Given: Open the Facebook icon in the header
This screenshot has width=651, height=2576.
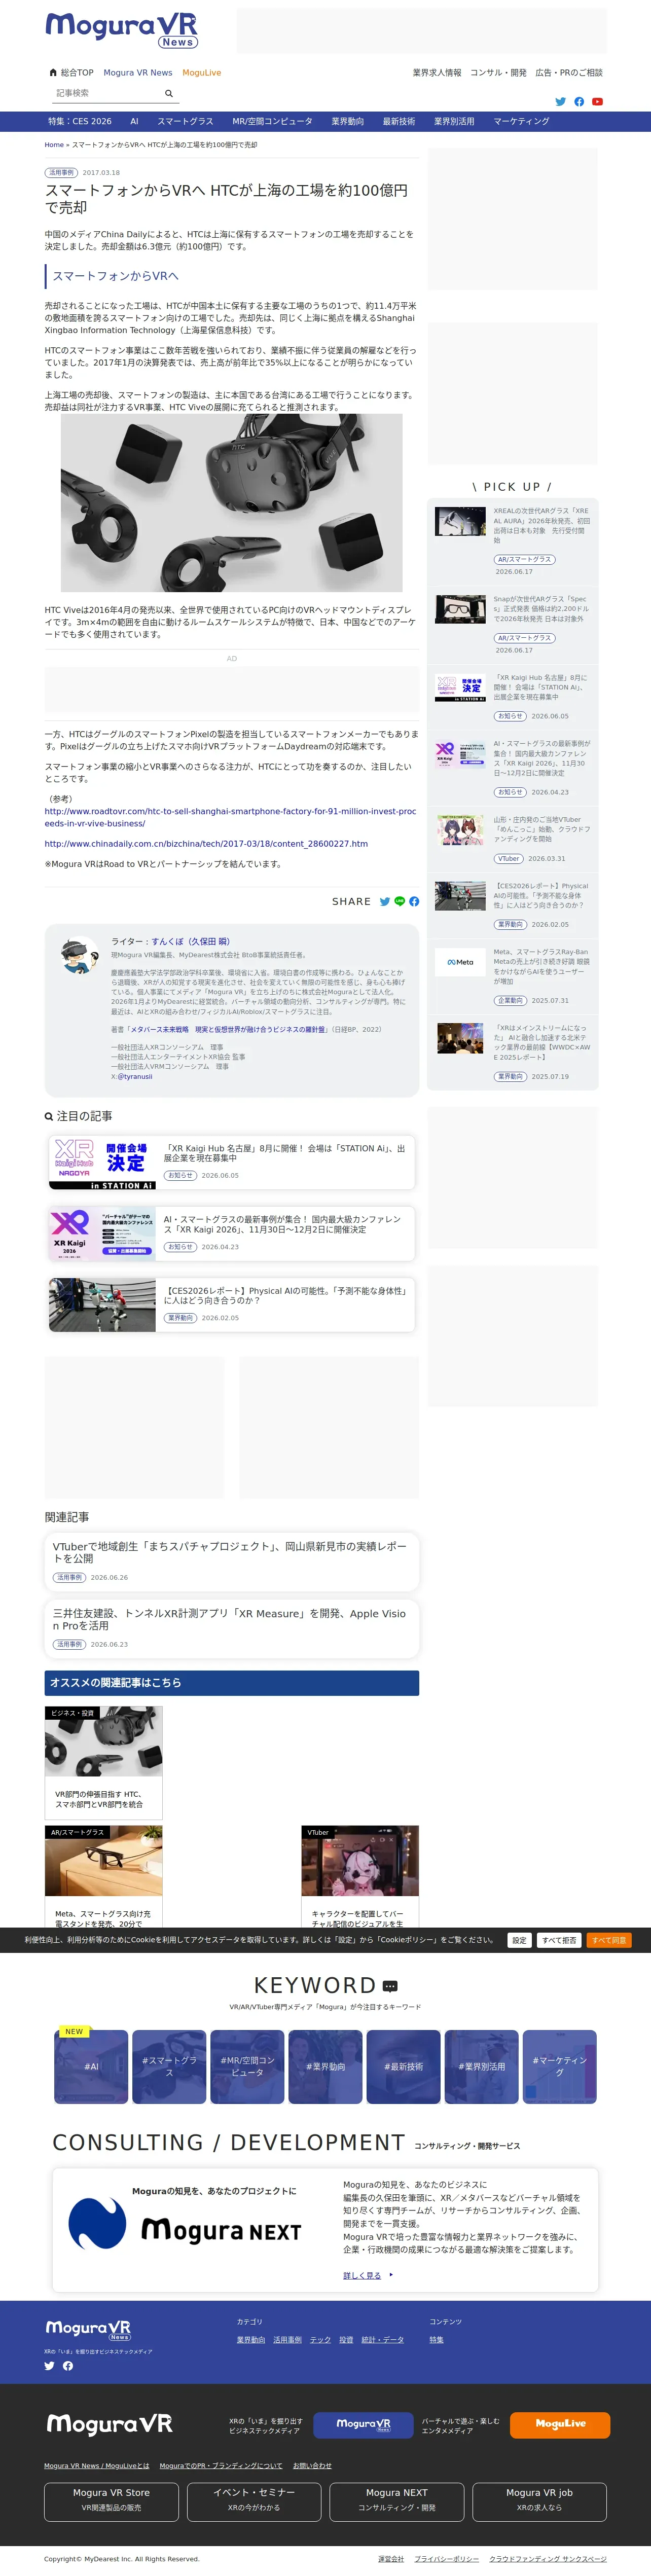Looking at the screenshot, I should [x=579, y=102].
